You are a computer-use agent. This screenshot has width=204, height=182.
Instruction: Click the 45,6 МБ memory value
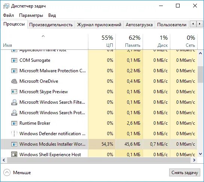133,144
